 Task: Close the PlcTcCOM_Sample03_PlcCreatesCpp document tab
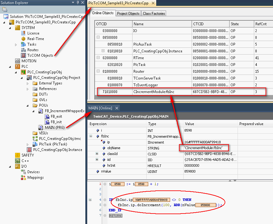[153, 3]
